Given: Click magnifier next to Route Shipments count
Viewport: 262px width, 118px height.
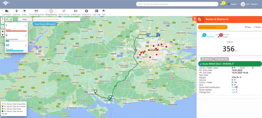Looking at the screenshot, I should pos(26,36).
